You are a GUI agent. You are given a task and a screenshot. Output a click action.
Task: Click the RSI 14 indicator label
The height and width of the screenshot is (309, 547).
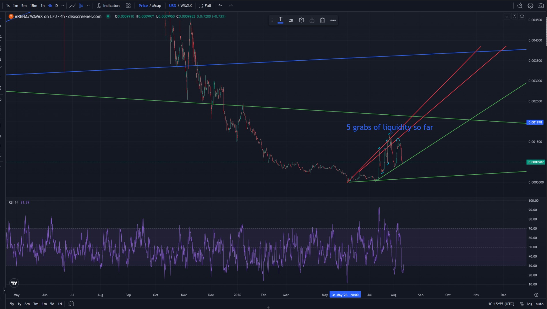(13, 202)
